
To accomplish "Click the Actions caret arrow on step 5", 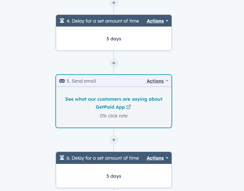I will [x=167, y=81].
